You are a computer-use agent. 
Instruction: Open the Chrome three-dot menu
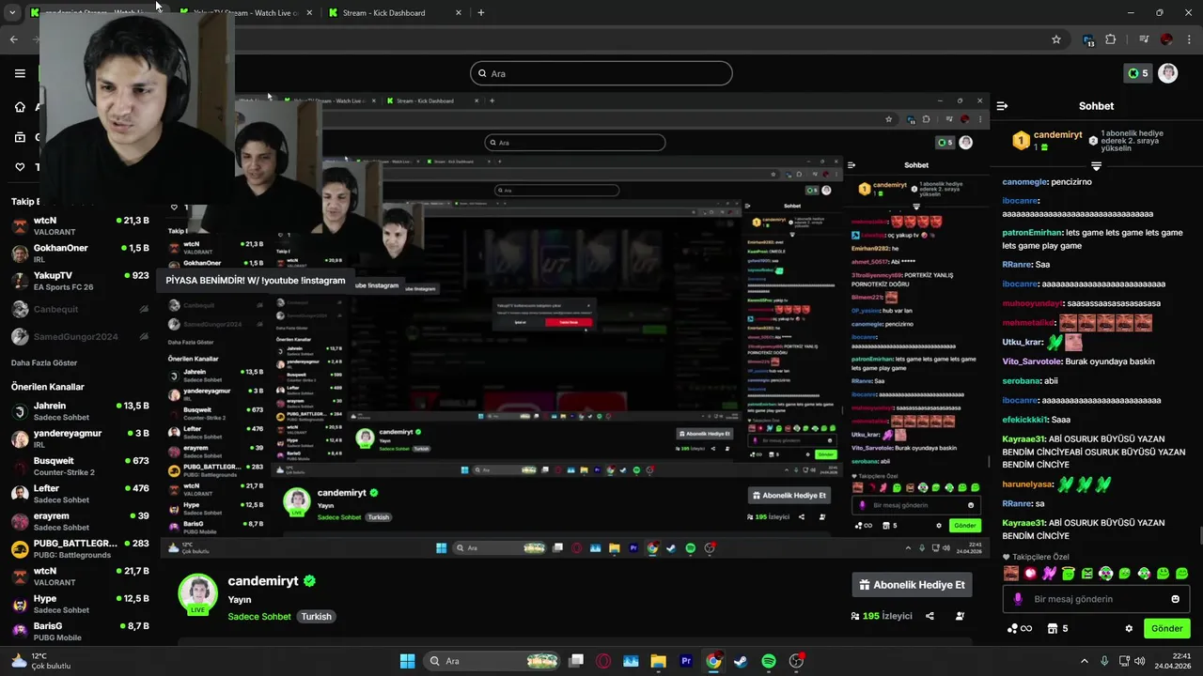tap(1188, 39)
